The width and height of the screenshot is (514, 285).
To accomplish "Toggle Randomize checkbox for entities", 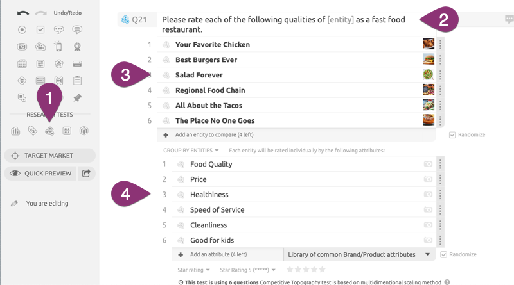I will (452, 135).
